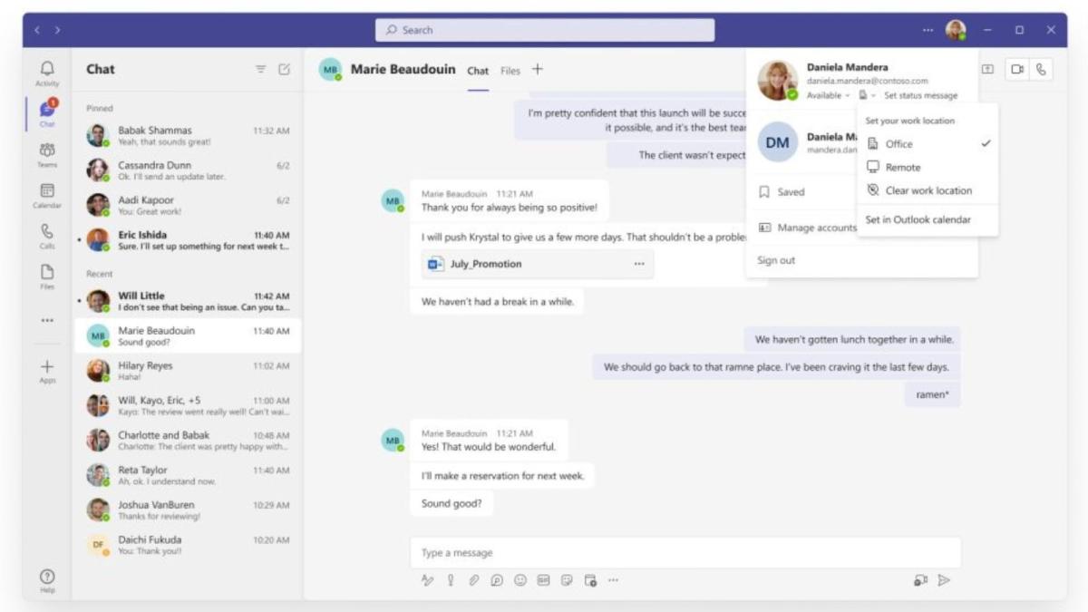Open Teams section in left rail

tap(47, 154)
